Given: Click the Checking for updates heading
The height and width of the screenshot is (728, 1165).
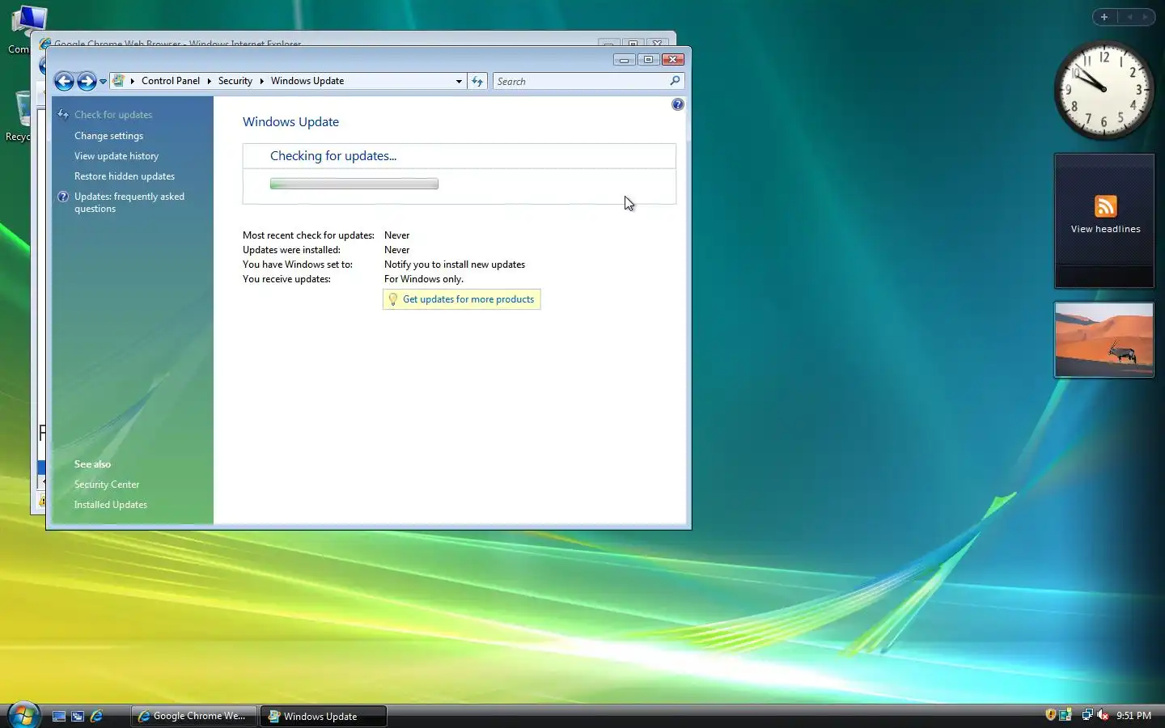Looking at the screenshot, I should (x=333, y=156).
